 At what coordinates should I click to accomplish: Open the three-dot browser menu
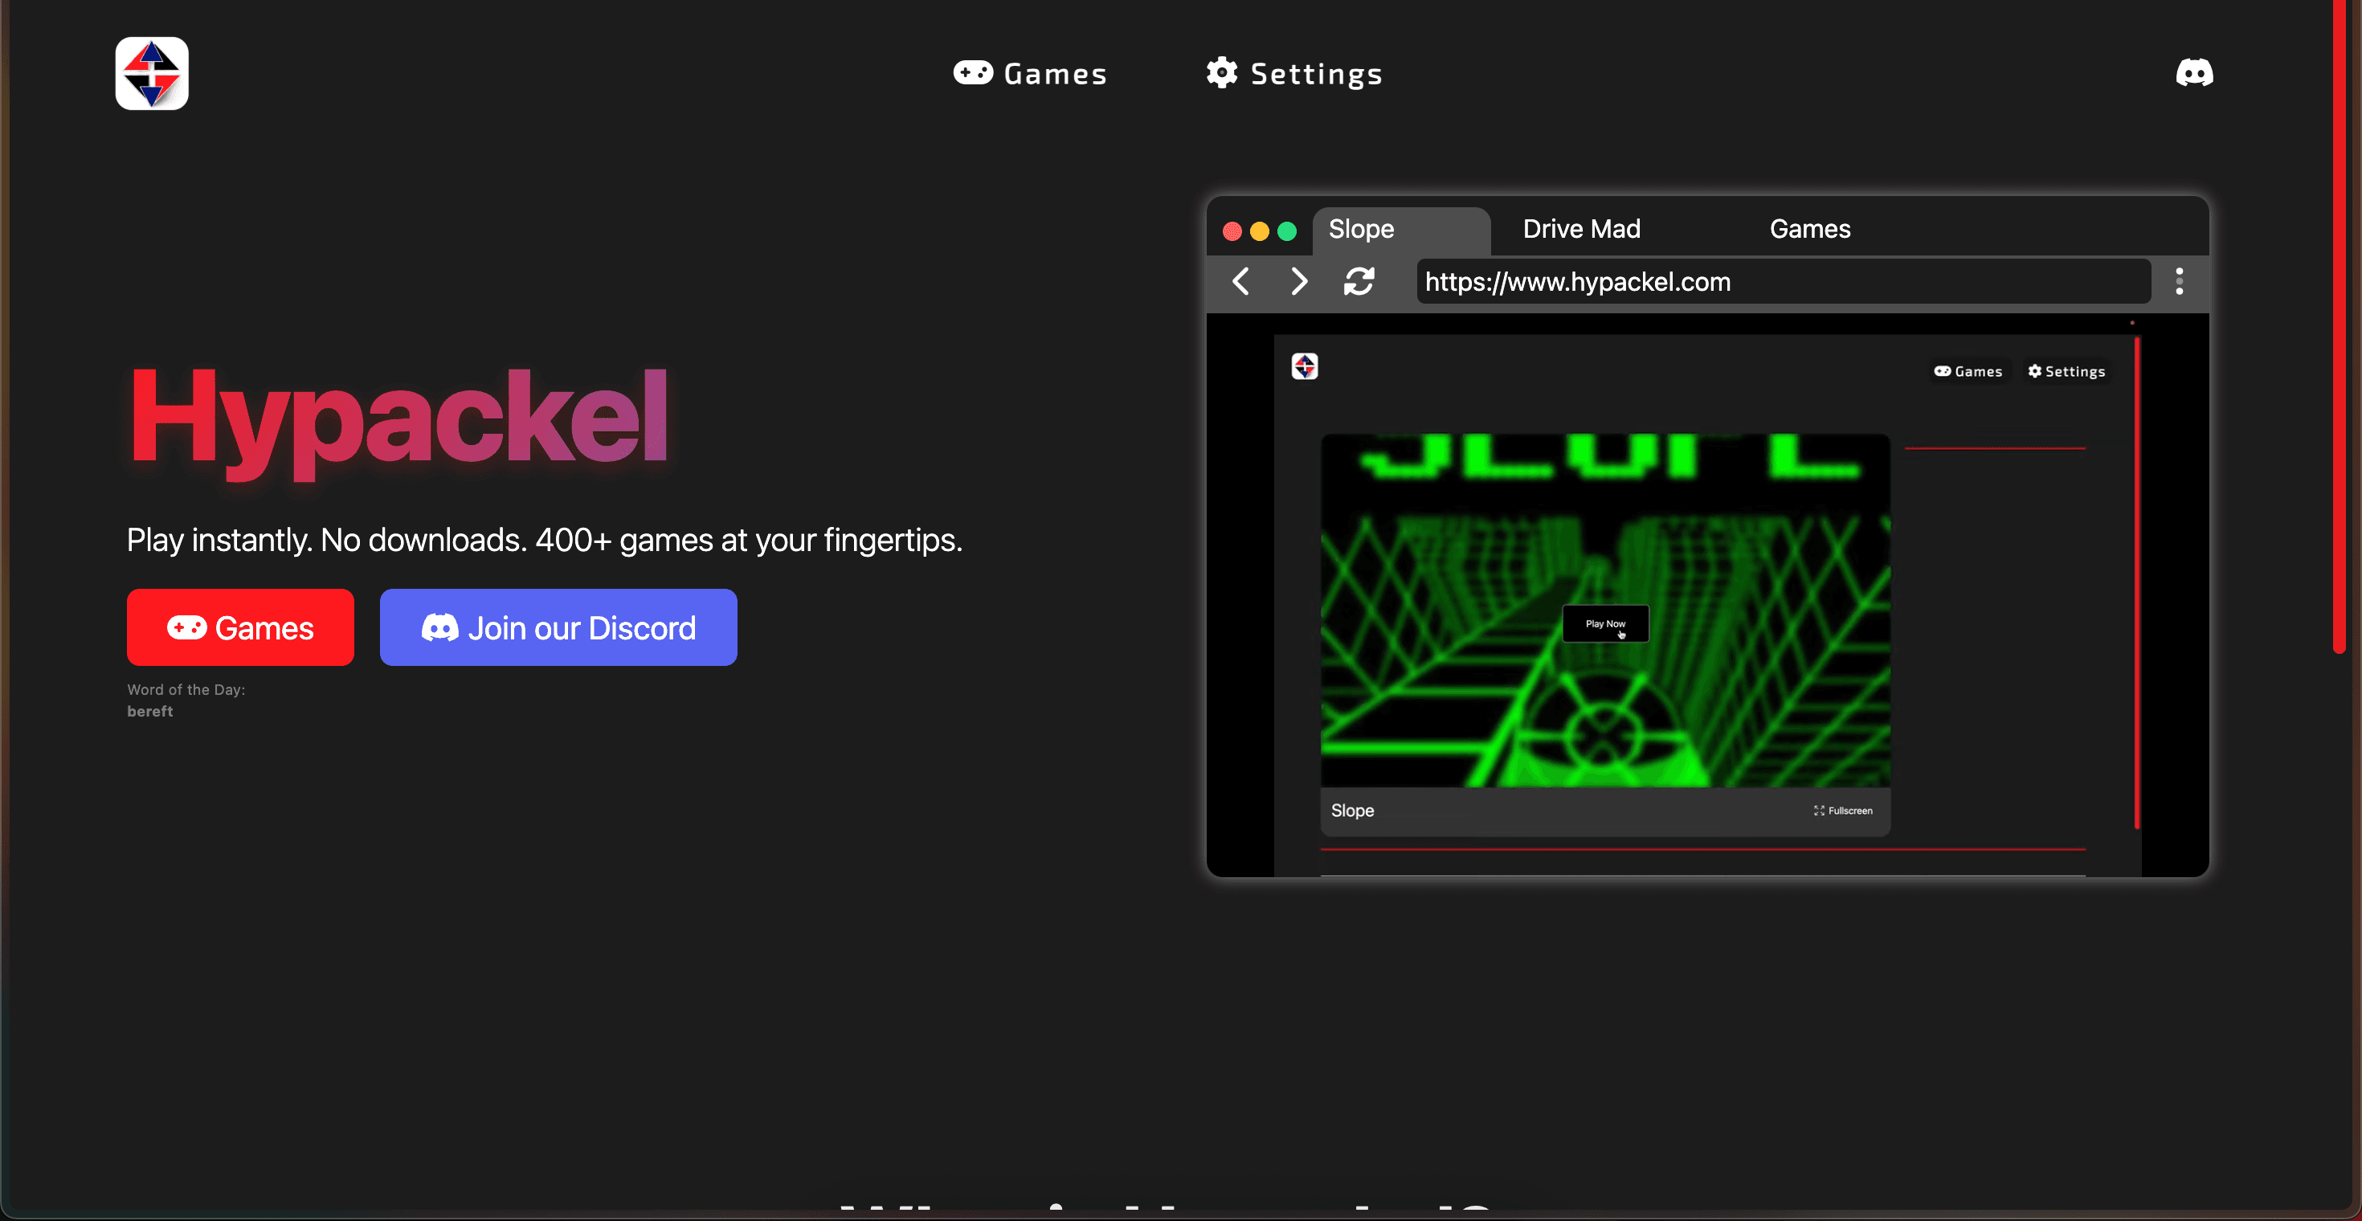[x=2180, y=281]
